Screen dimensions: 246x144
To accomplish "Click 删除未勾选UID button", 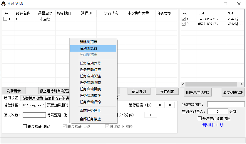I will pos(198,92).
